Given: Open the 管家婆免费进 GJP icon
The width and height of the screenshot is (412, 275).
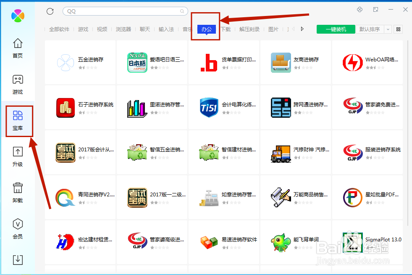Looking at the screenshot, I should click(x=353, y=106).
